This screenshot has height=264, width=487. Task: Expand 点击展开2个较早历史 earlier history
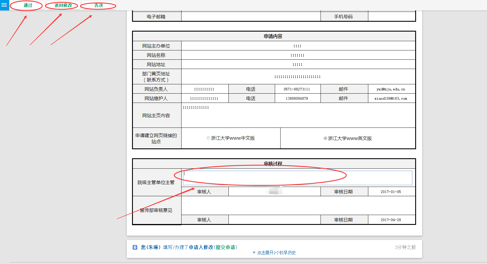point(276,253)
